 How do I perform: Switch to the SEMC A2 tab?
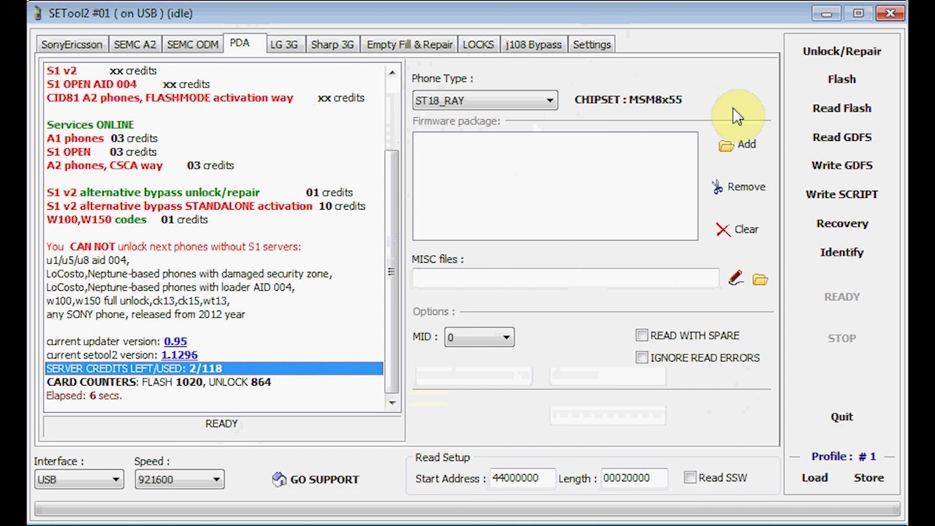(135, 45)
